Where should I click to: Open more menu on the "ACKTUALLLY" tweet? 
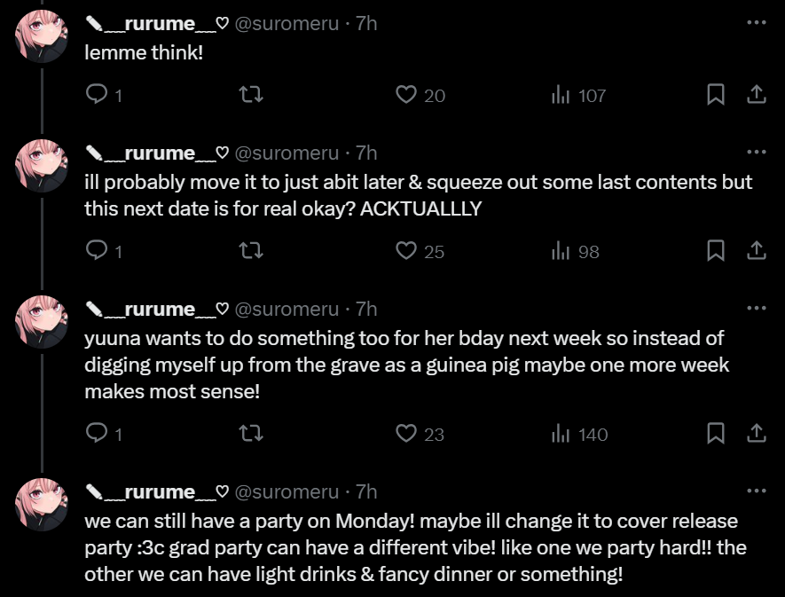click(756, 152)
